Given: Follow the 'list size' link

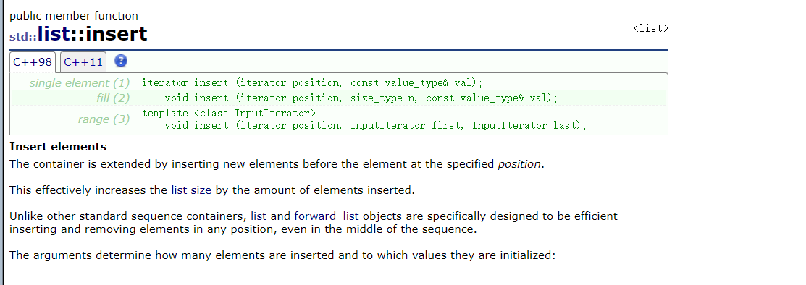Looking at the screenshot, I should pos(191,190).
